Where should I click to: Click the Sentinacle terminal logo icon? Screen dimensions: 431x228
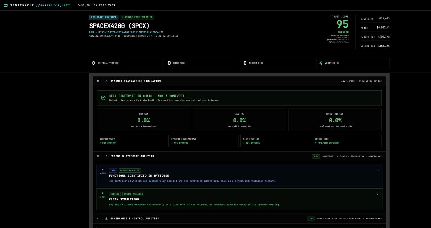coord(5,5)
